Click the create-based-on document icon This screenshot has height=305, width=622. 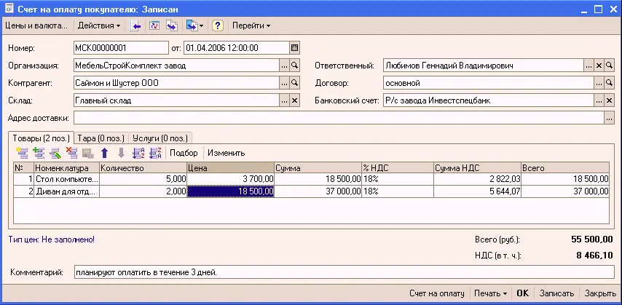coord(192,25)
